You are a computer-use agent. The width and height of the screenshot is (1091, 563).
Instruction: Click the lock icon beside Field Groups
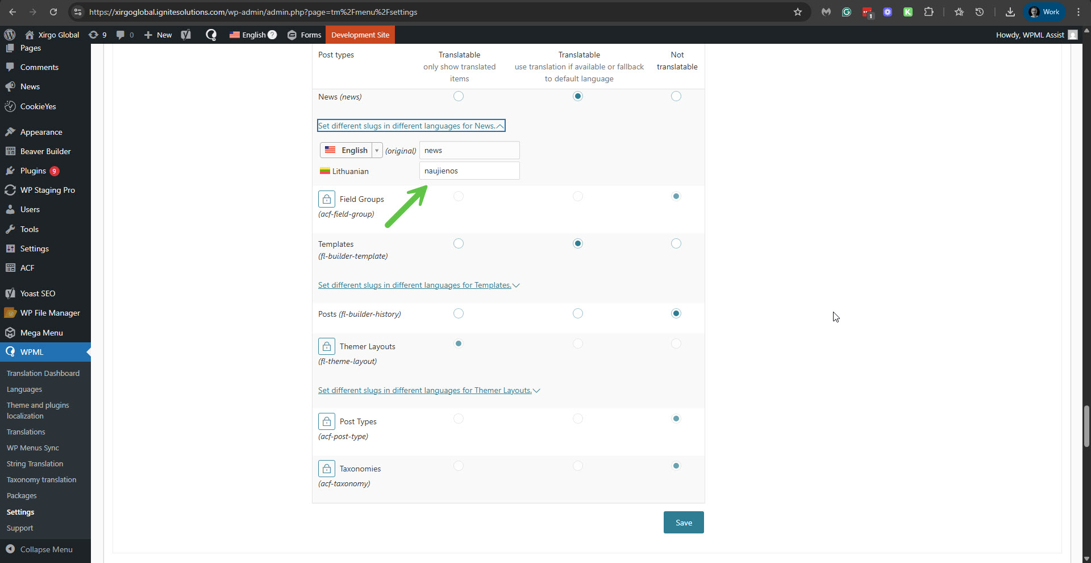point(326,199)
